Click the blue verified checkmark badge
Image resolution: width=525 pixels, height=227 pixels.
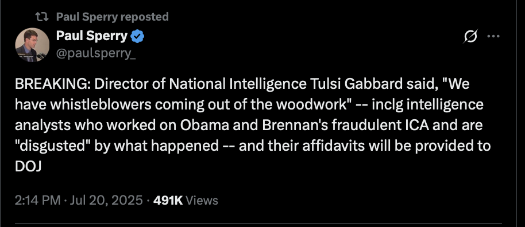[137, 36]
